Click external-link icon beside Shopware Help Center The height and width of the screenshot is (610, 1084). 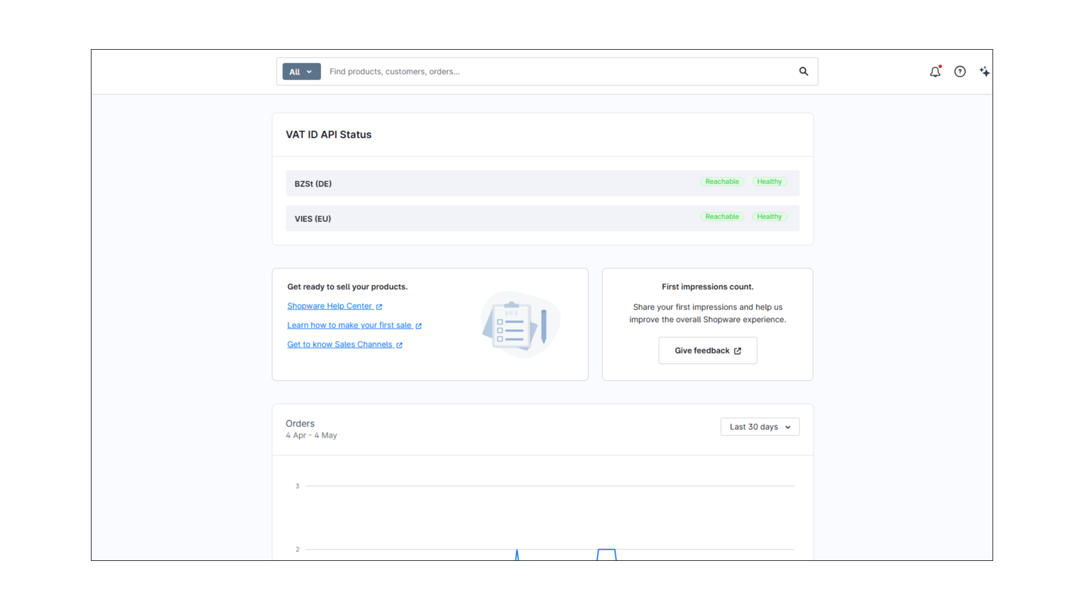click(379, 307)
